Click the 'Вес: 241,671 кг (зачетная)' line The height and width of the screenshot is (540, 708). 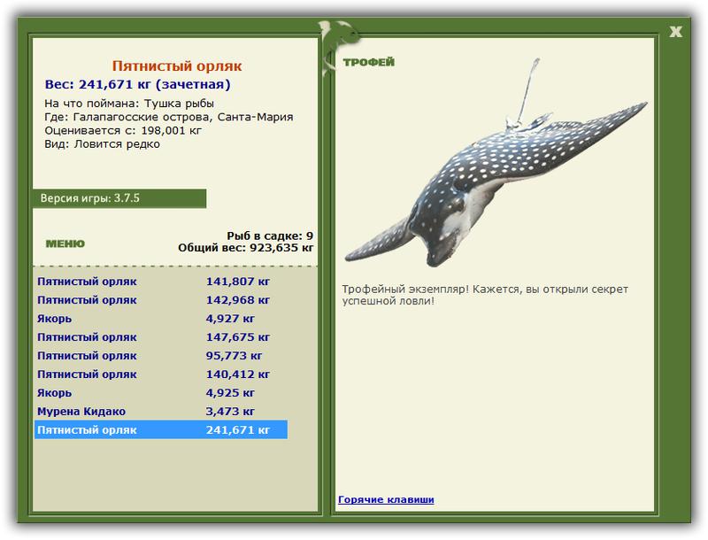(138, 84)
